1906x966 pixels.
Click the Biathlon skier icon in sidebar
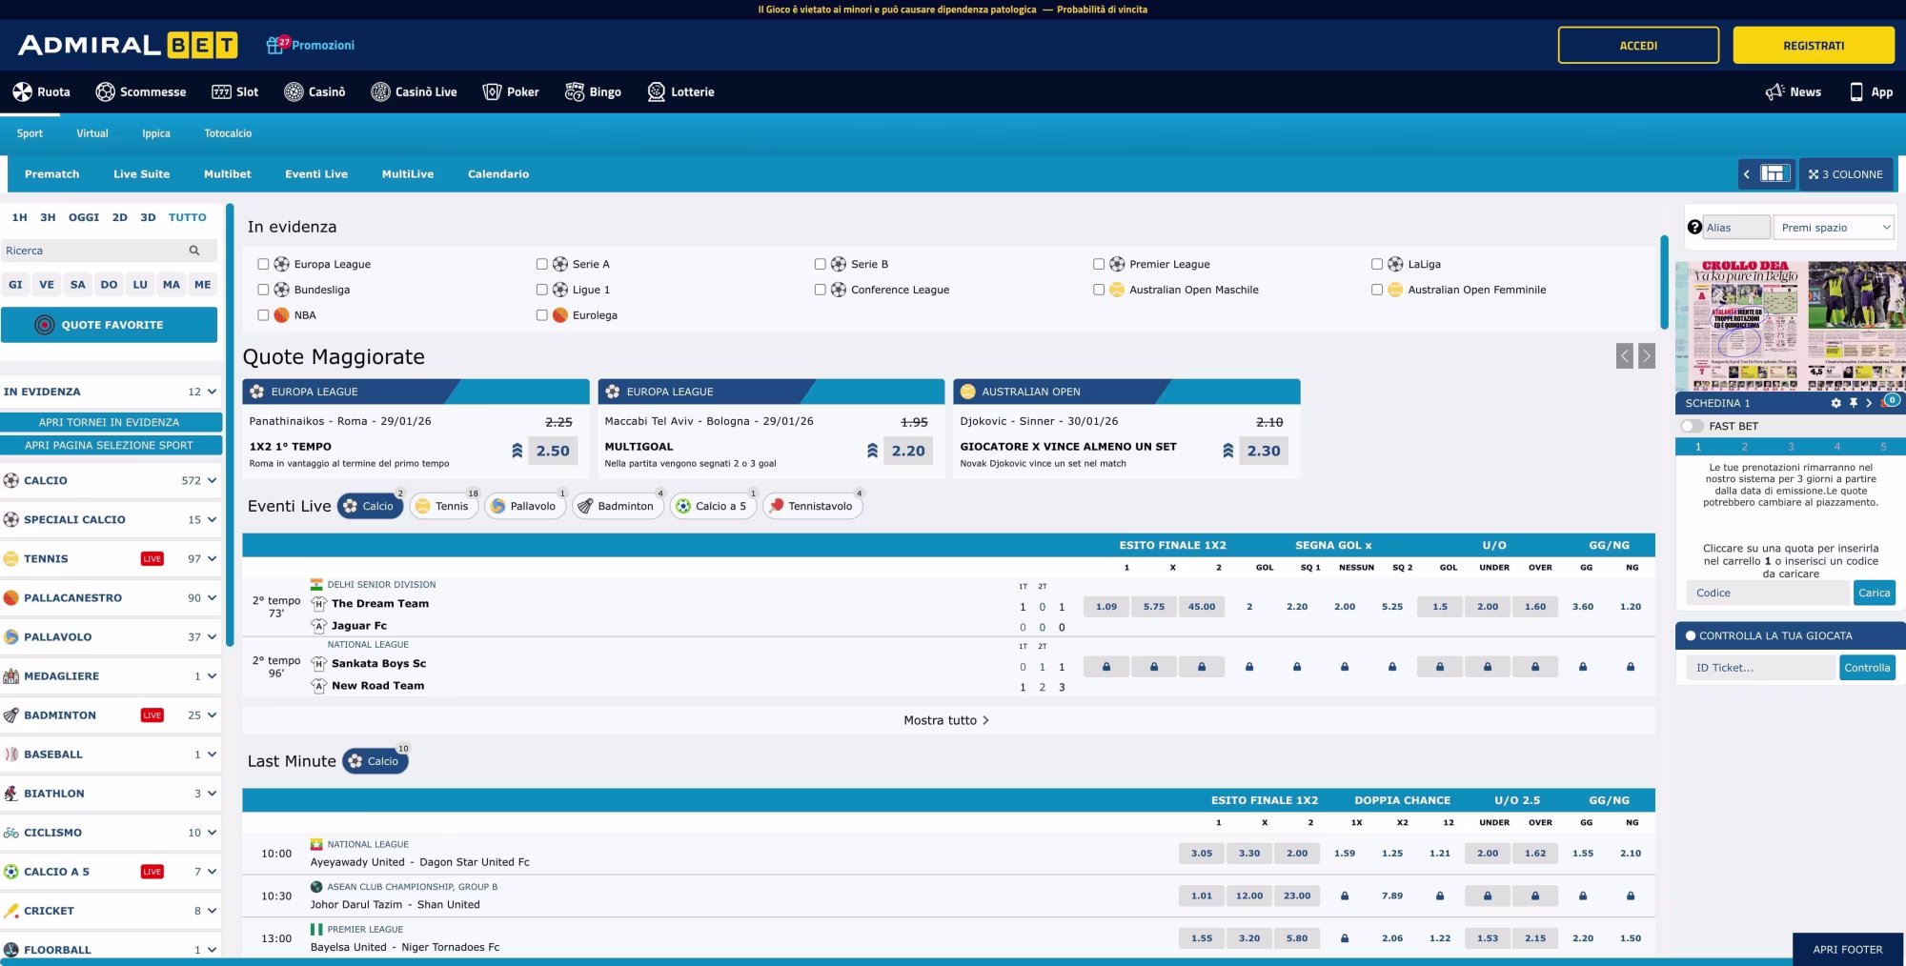coord(11,794)
